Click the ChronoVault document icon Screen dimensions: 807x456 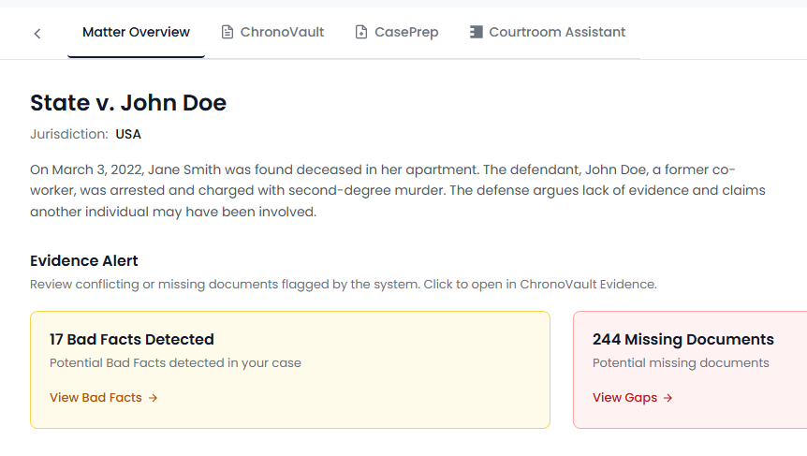tap(227, 33)
